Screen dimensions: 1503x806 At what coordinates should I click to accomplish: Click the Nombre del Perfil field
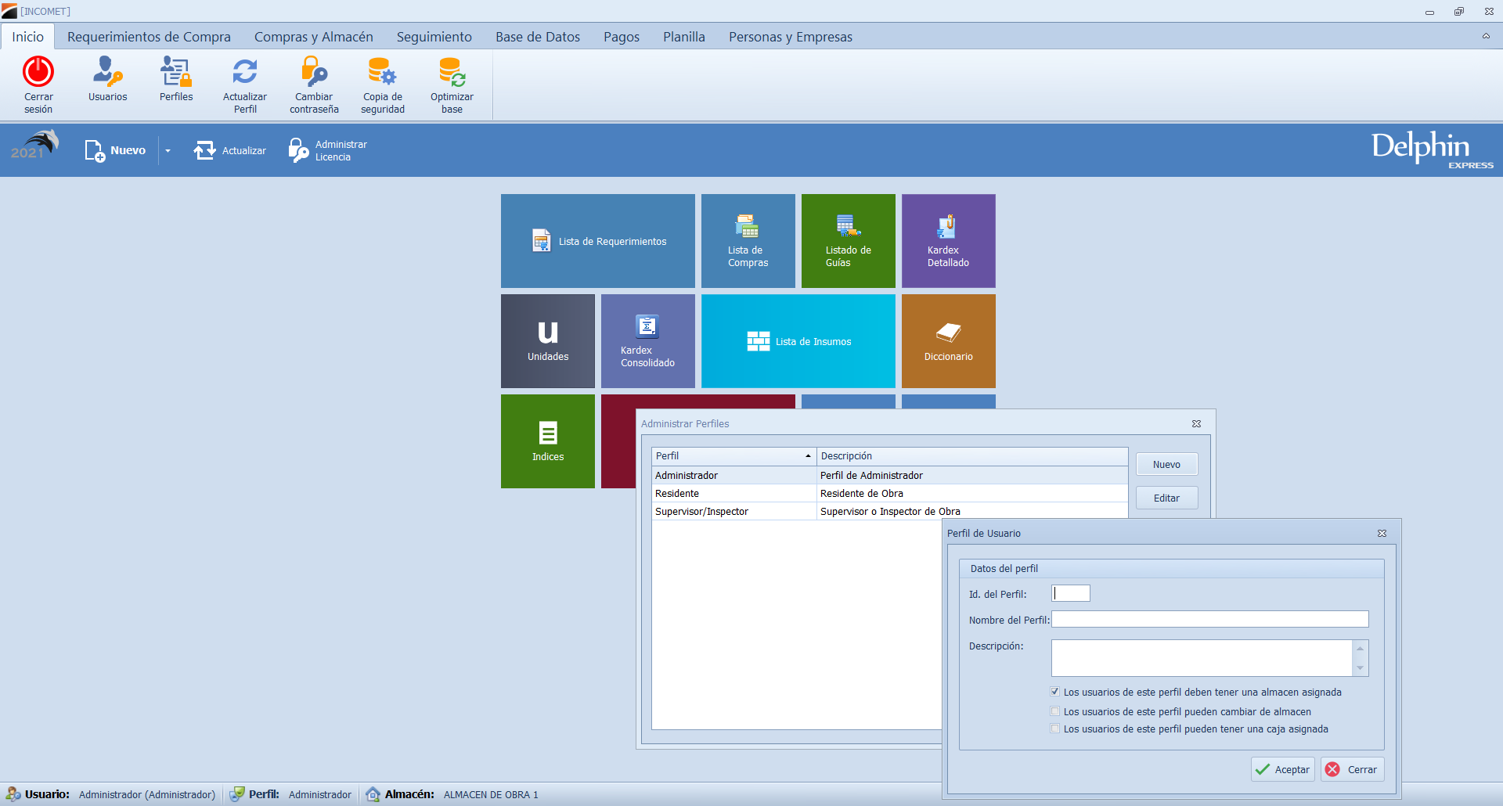tap(1209, 620)
